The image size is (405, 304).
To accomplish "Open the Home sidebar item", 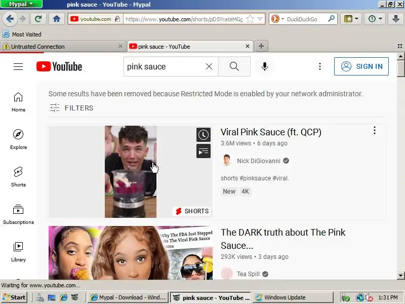I will [18, 102].
